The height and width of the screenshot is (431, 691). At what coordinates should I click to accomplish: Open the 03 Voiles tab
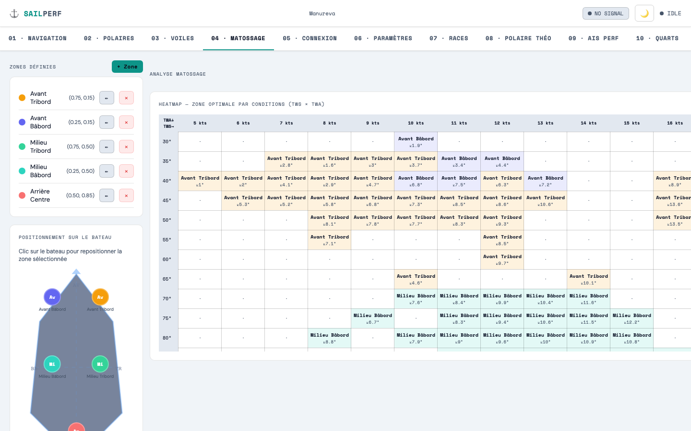click(173, 38)
